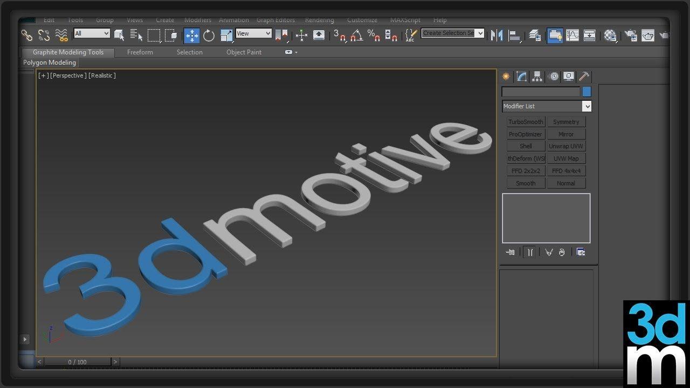Click the Bind to Space Warp icon
The width and height of the screenshot is (690, 388).
point(62,36)
